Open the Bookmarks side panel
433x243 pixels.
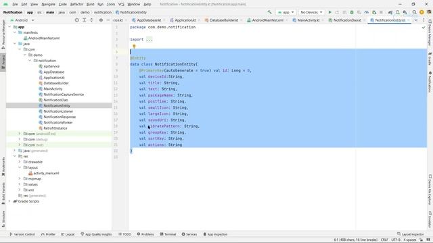pos(3,167)
